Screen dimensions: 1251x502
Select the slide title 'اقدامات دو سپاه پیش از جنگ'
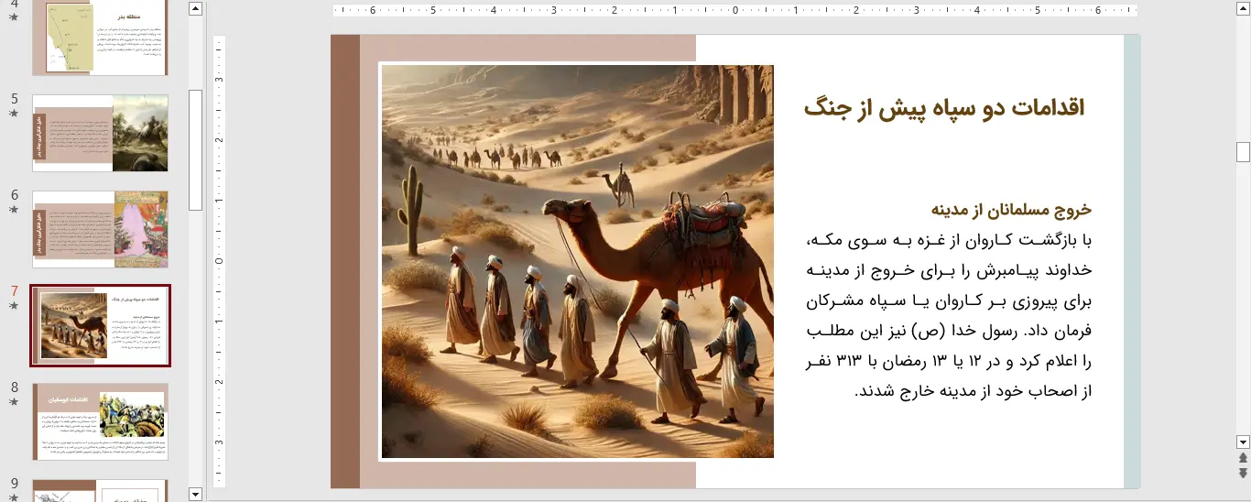coord(944,108)
